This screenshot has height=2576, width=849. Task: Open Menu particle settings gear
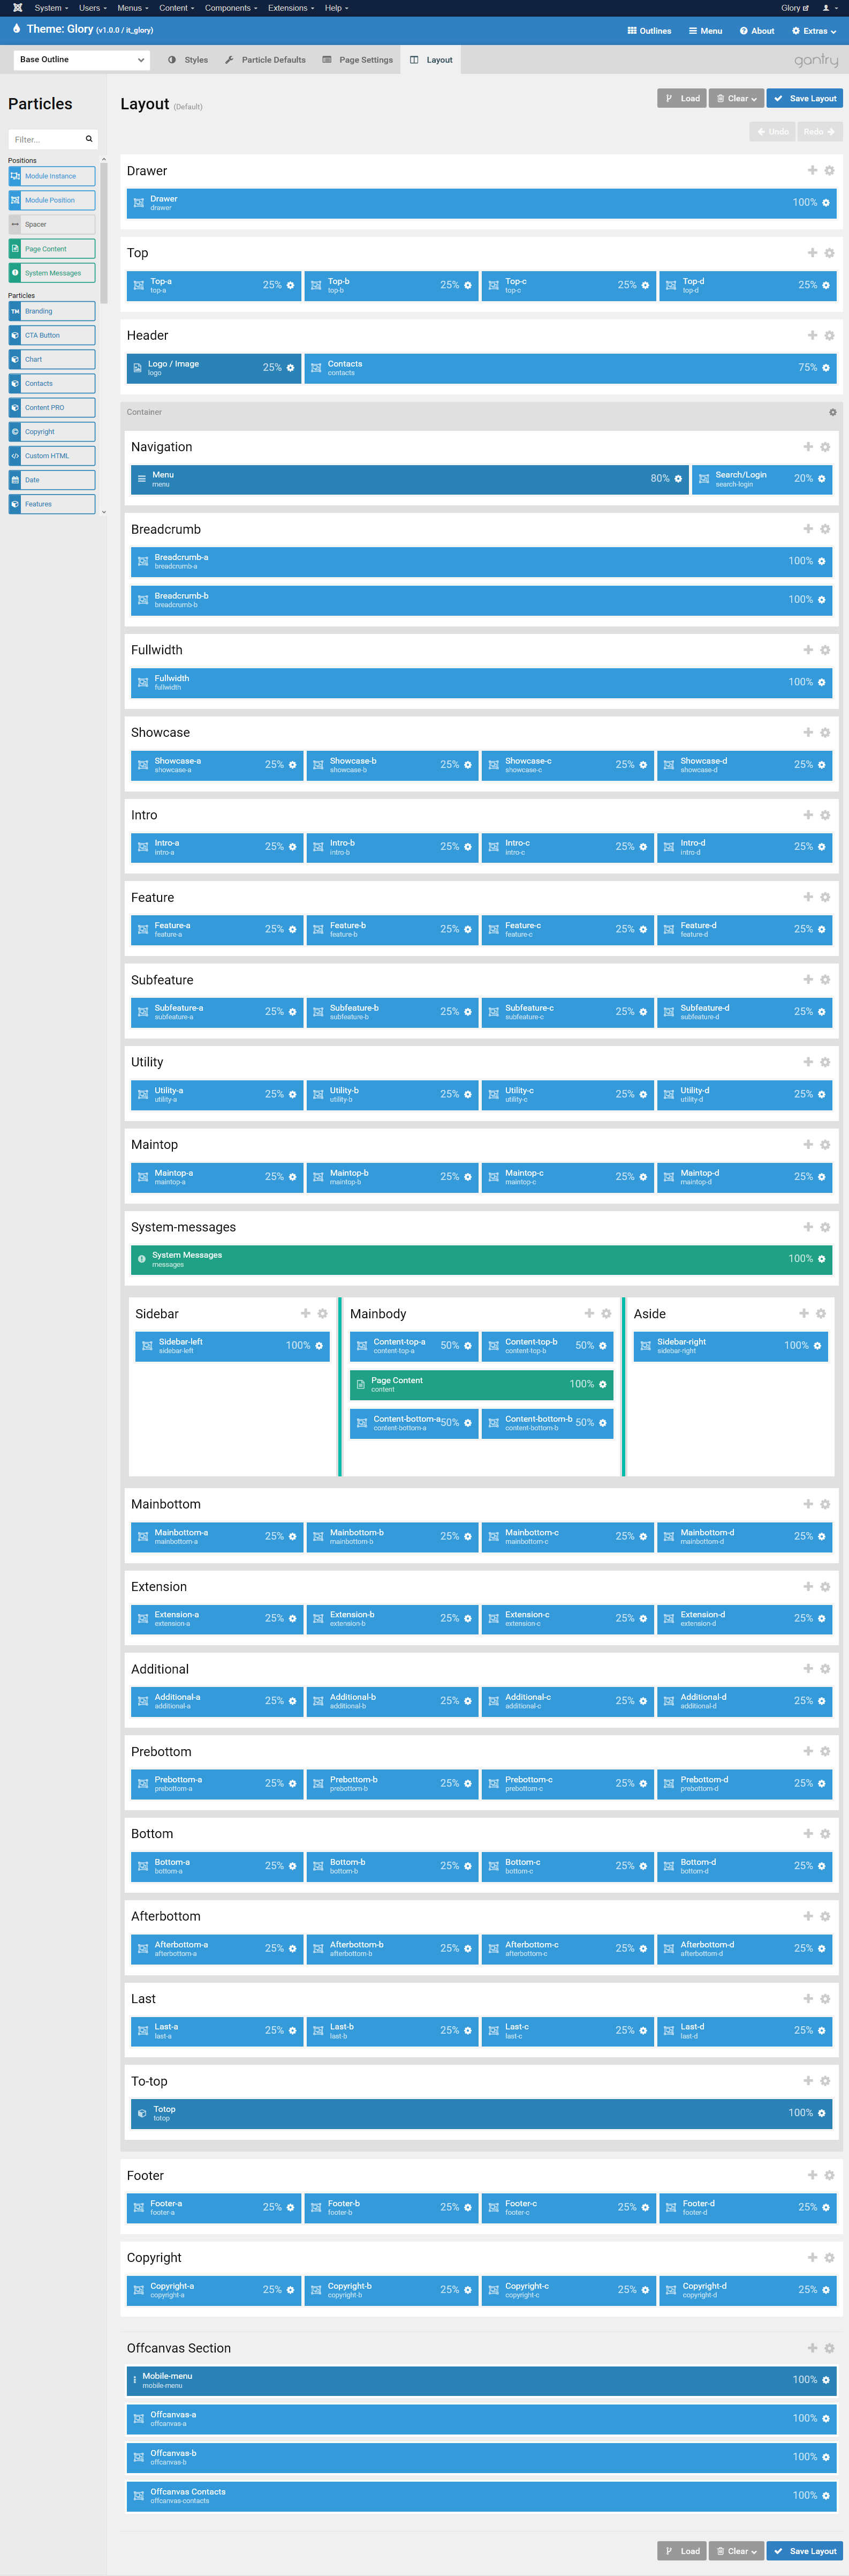(678, 479)
